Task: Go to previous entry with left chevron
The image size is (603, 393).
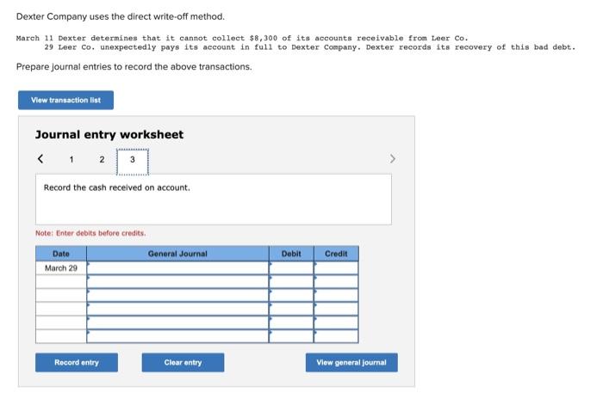Action: 40,158
